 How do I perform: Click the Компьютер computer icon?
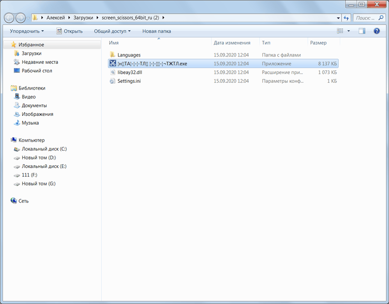tap(14, 140)
